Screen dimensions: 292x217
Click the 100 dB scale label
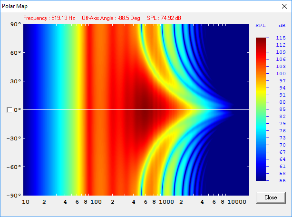click(281, 73)
